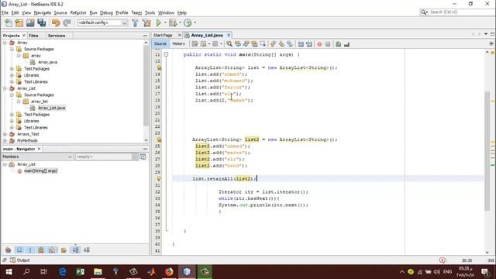Click the Redo icon in main toolbar
The width and height of the screenshot is (496, 279).
(x=67, y=22)
